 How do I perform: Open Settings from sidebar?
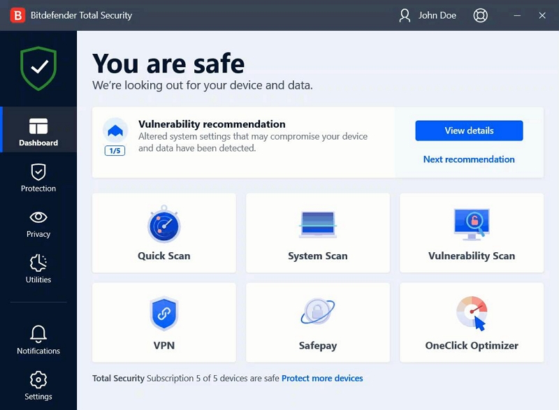point(38,386)
